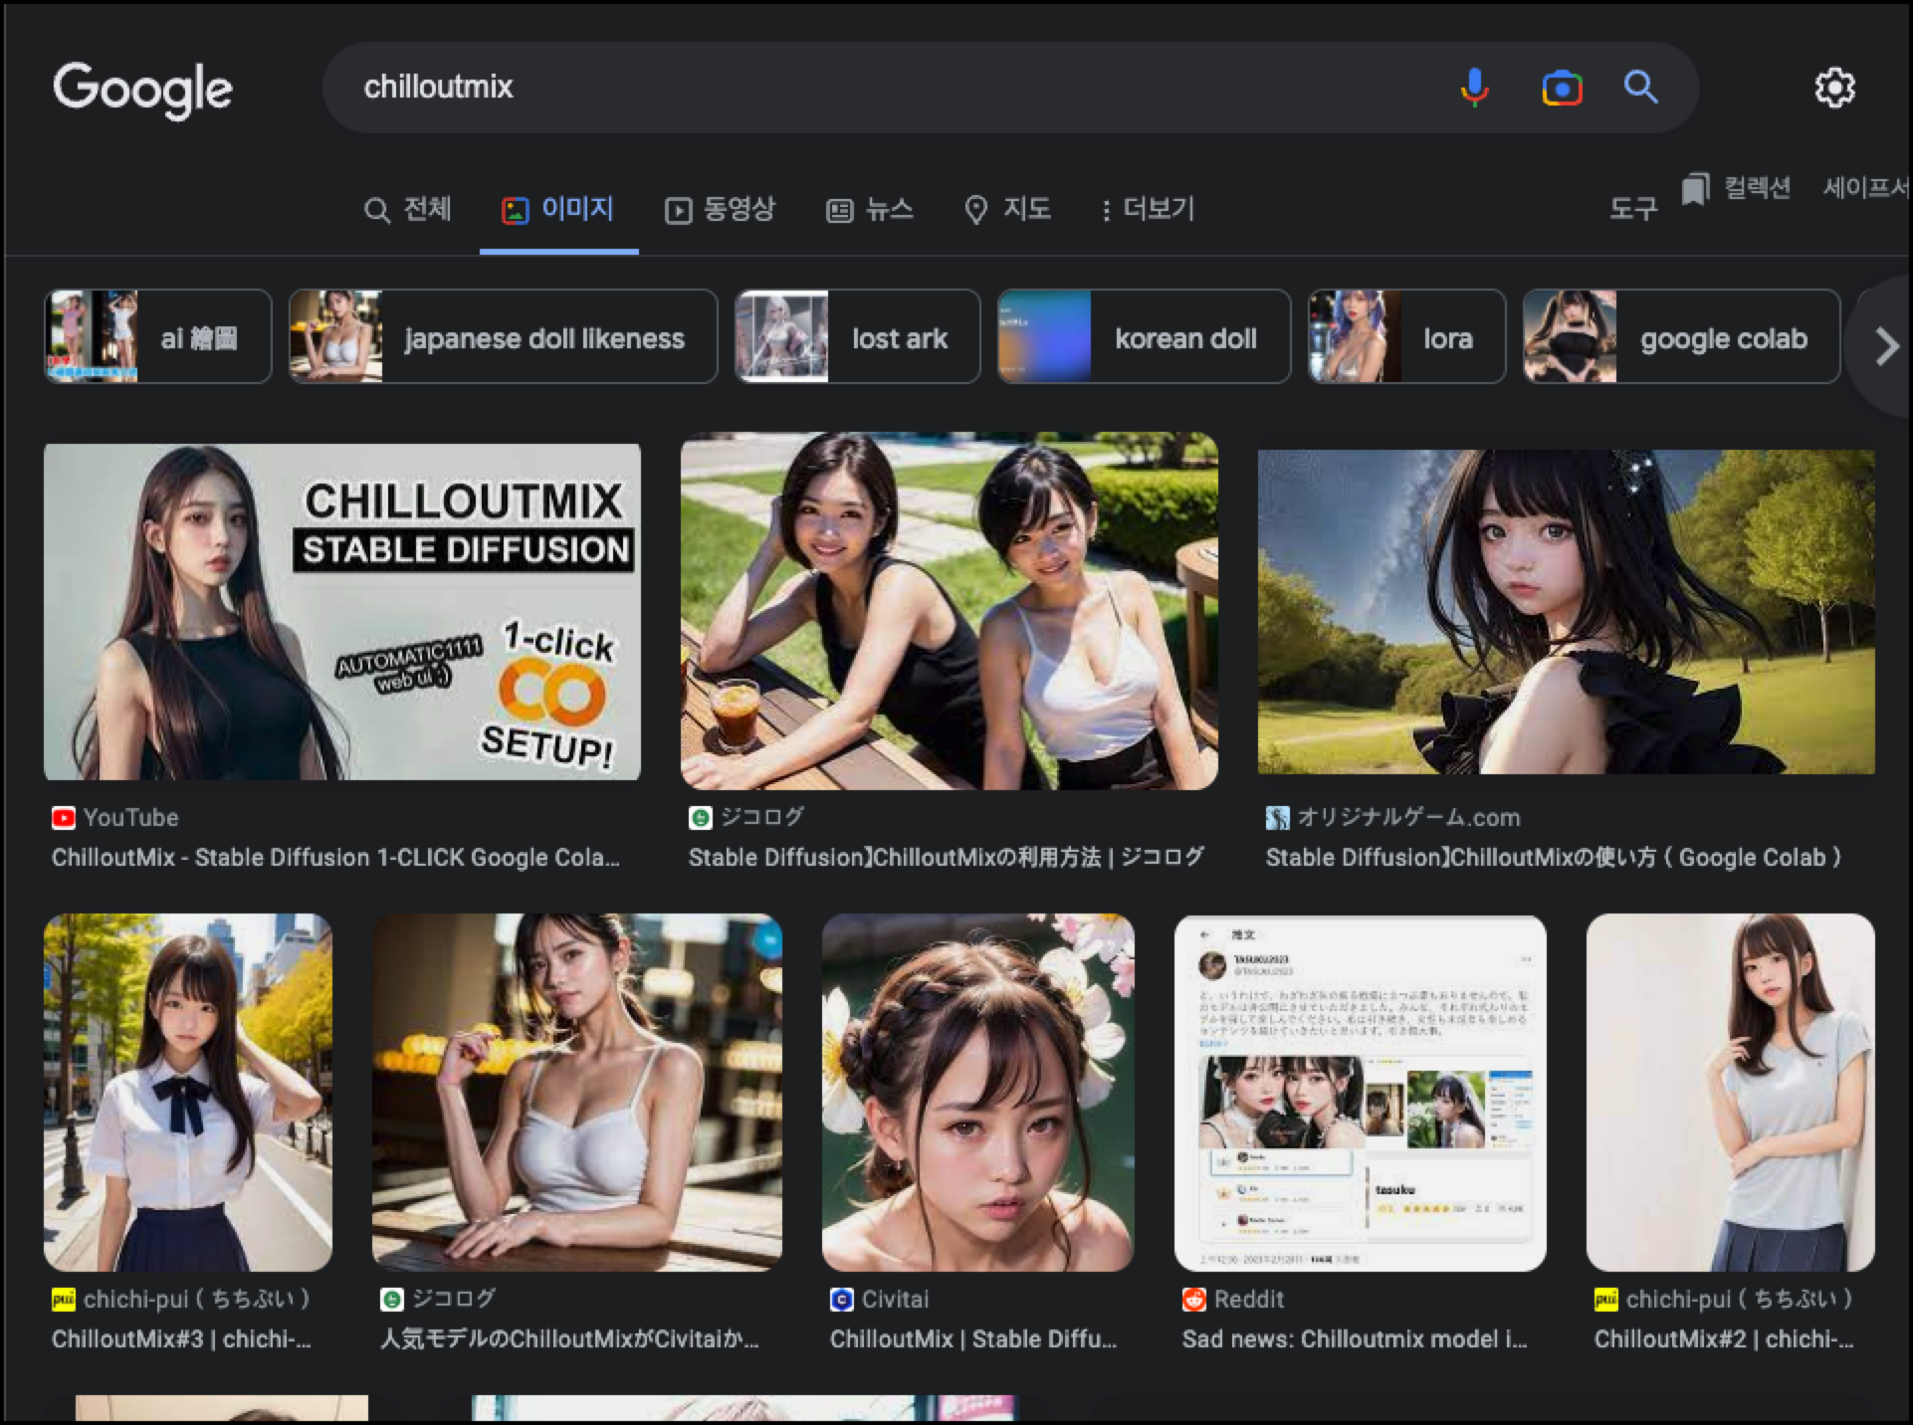
Task: Click the Reddit source icon
Action: (x=1193, y=1300)
